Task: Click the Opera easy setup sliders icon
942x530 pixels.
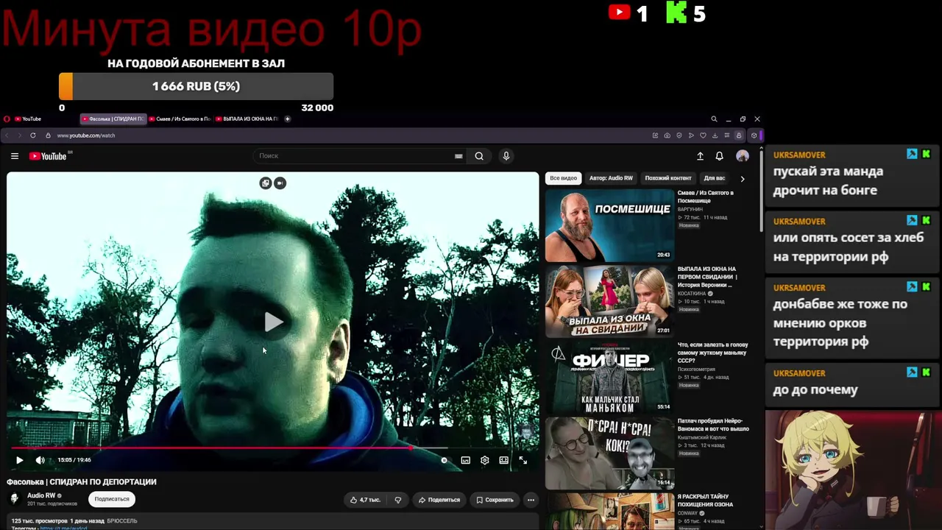Action: [726, 135]
